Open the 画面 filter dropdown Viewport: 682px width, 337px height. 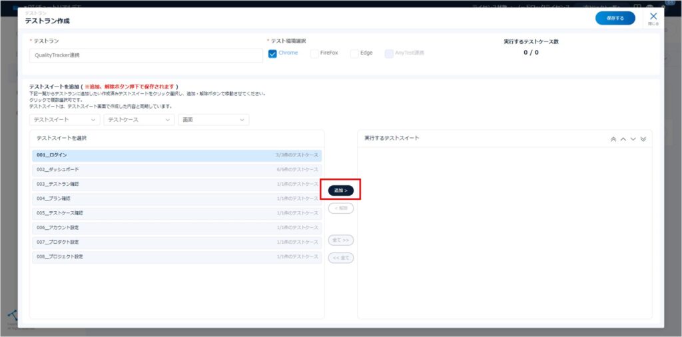point(213,120)
